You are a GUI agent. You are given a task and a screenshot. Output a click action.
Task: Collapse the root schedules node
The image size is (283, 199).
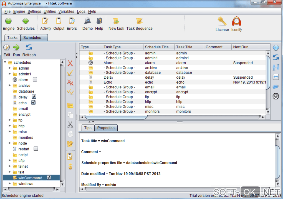5,62
